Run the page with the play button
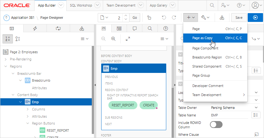 [x=255, y=18]
